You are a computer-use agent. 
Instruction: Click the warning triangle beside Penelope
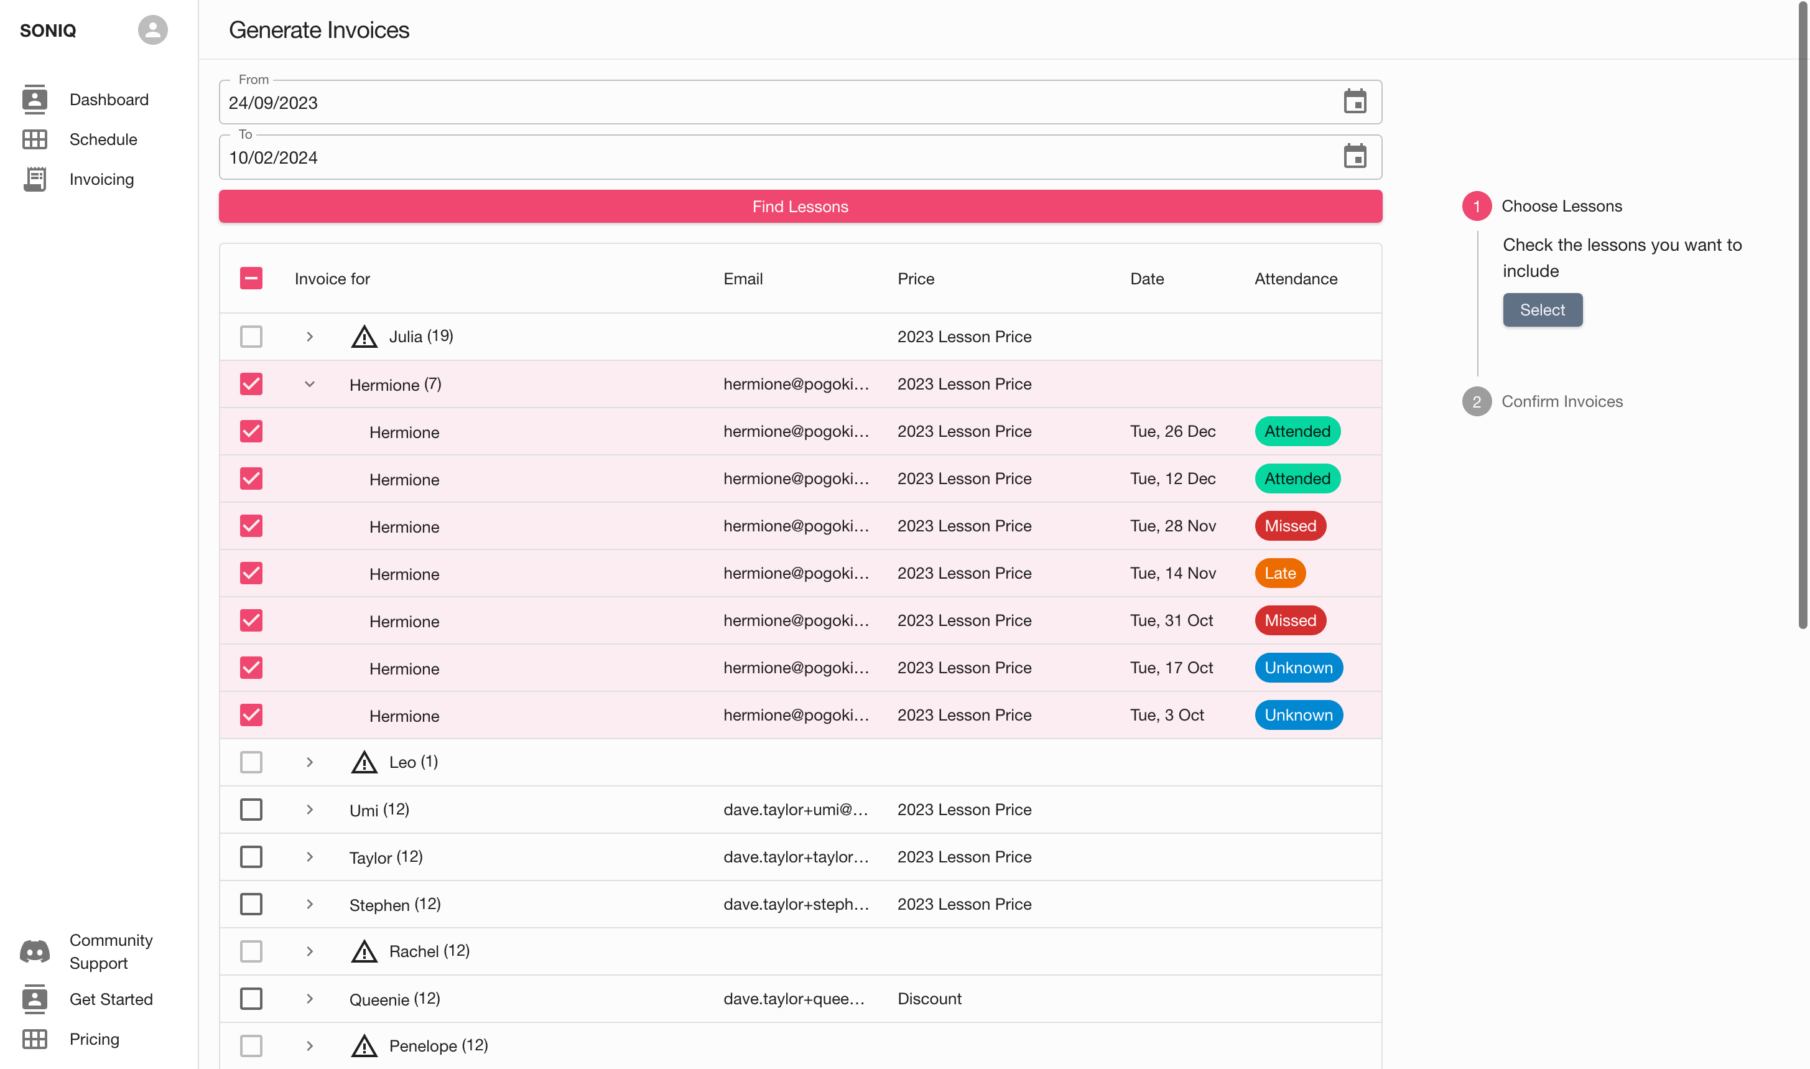pyautogui.click(x=364, y=1045)
